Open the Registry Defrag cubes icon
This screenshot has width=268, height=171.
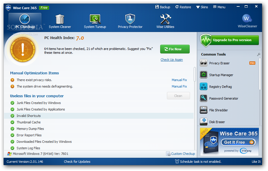pyautogui.click(x=204, y=86)
